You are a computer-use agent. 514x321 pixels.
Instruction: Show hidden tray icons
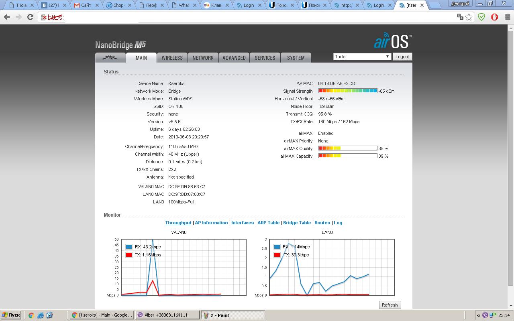click(x=479, y=315)
